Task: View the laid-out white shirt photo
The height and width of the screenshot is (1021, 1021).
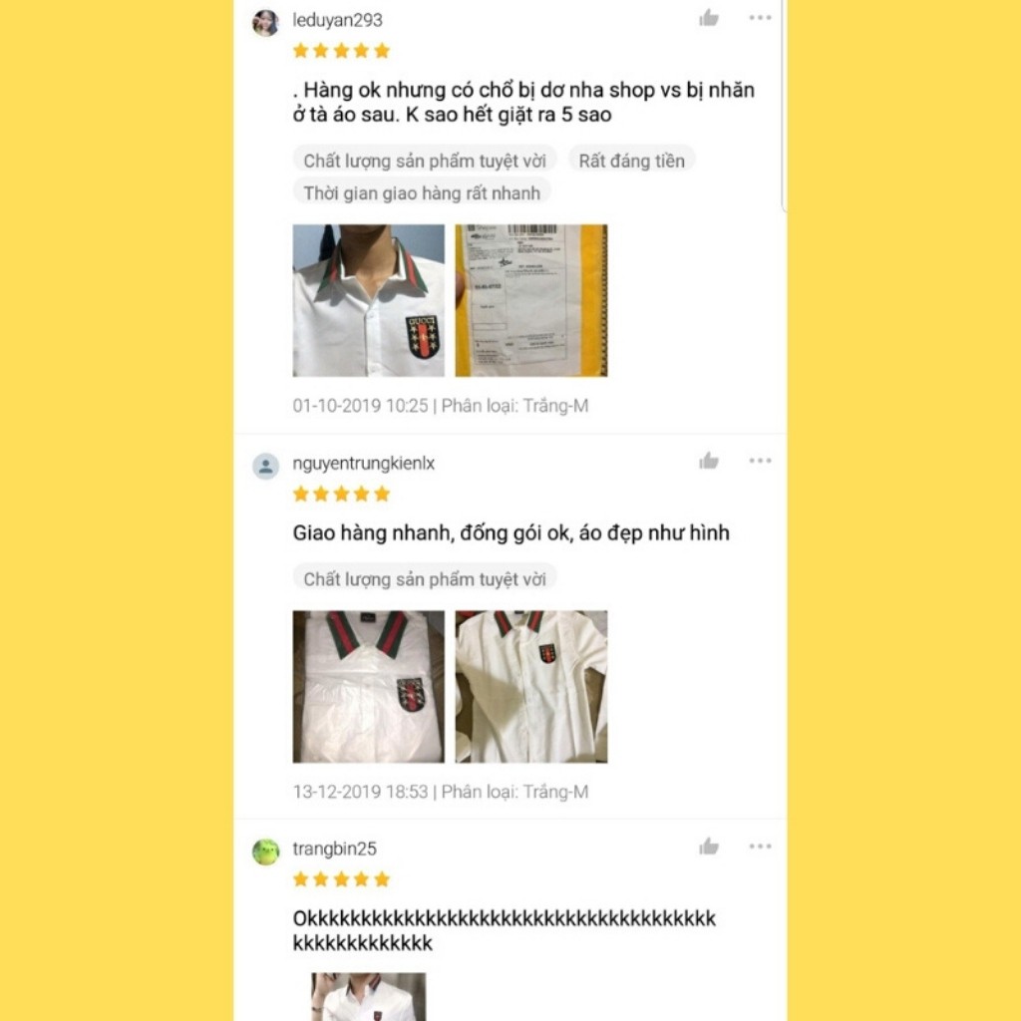Action: click(x=531, y=686)
